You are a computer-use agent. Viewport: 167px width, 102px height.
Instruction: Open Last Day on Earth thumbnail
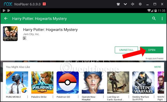(118, 83)
